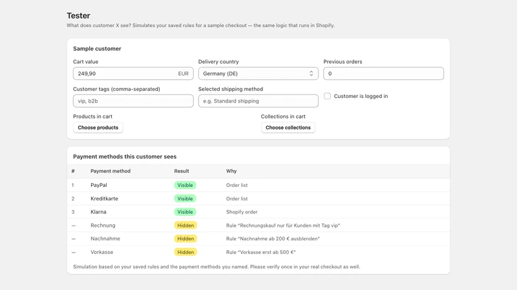Screen dimensions: 517x290
Task: Enable the Customer is logged in checkbox
Action: [327, 96]
